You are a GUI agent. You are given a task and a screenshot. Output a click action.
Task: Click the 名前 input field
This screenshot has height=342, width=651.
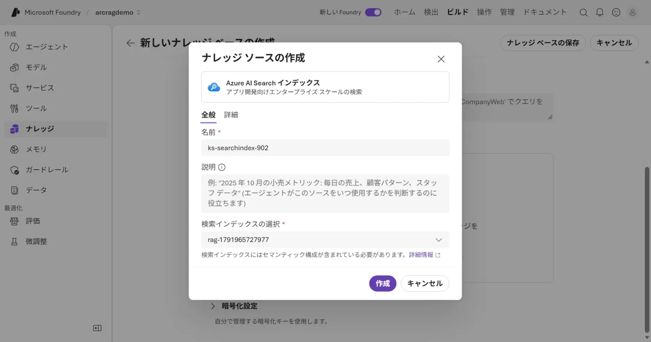(x=325, y=148)
